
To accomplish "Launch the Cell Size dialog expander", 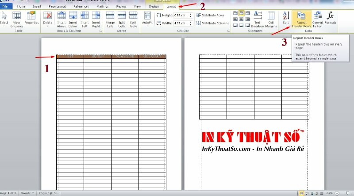I will pos(228,31).
